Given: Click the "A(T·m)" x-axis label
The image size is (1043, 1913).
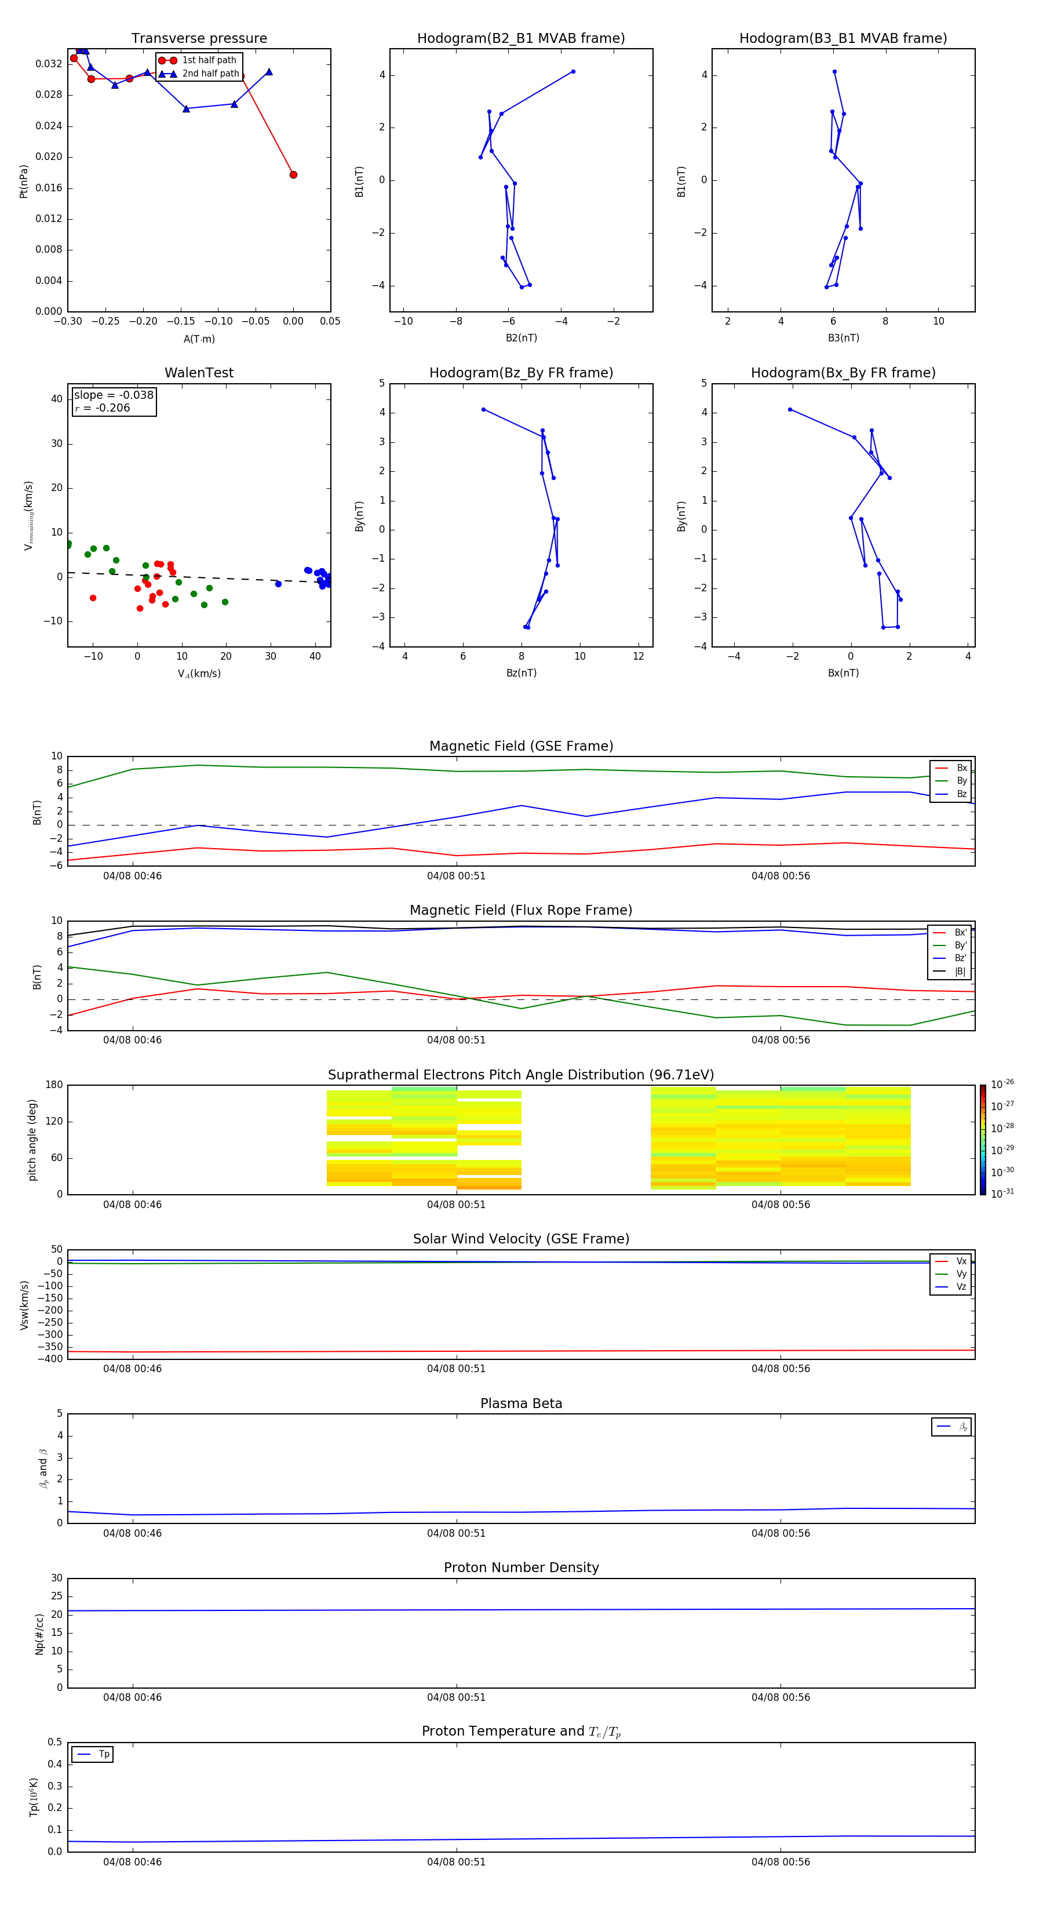Looking at the screenshot, I should [x=199, y=339].
